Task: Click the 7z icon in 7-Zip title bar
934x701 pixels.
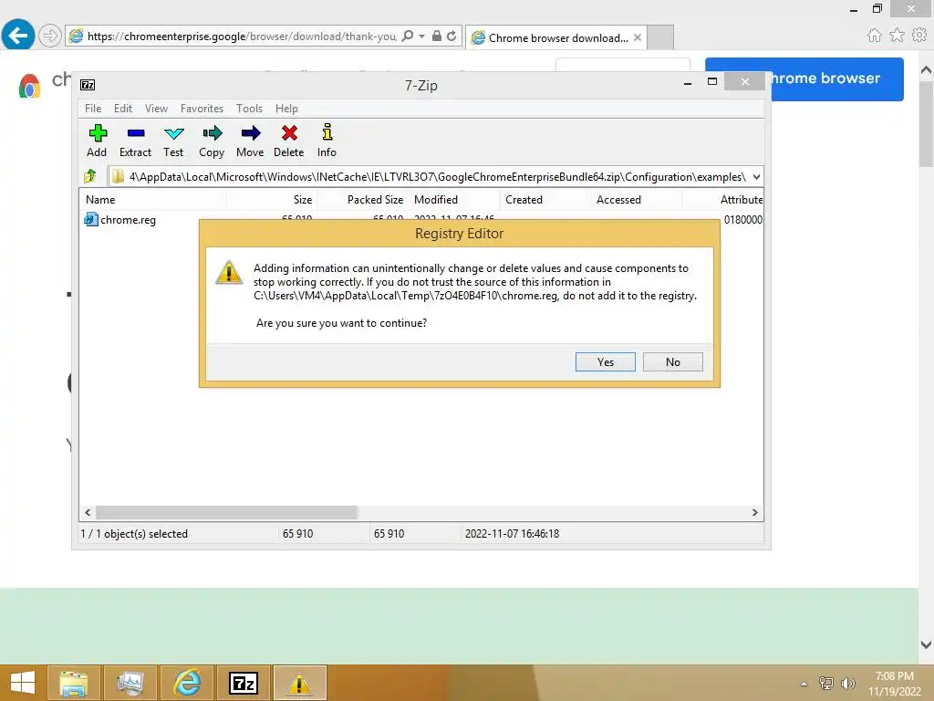Action: coord(88,85)
